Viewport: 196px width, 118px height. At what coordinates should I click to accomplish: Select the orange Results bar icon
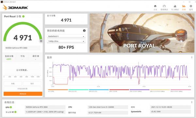tap(184, 6)
